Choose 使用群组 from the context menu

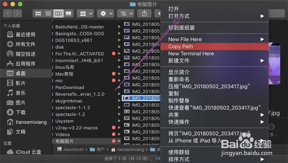point(214,152)
